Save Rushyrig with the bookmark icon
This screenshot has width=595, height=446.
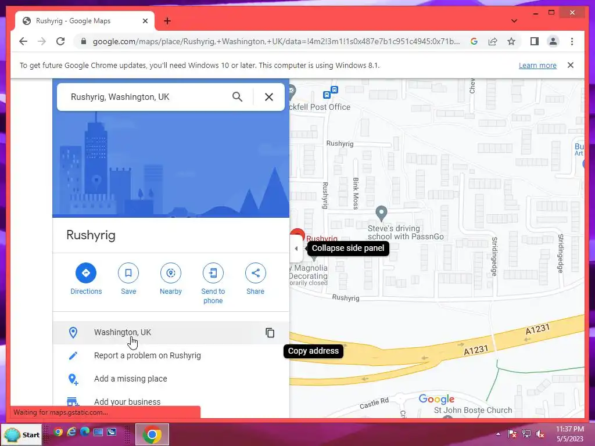point(128,273)
